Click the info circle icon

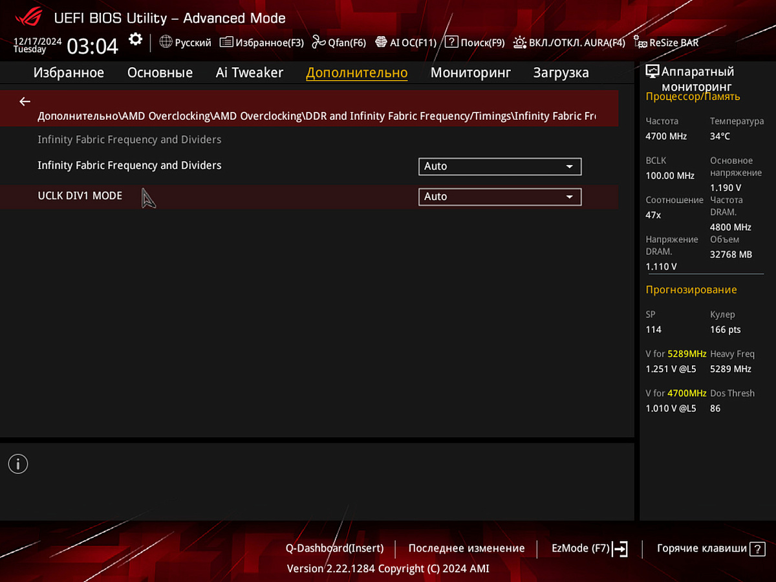click(18, 464)
